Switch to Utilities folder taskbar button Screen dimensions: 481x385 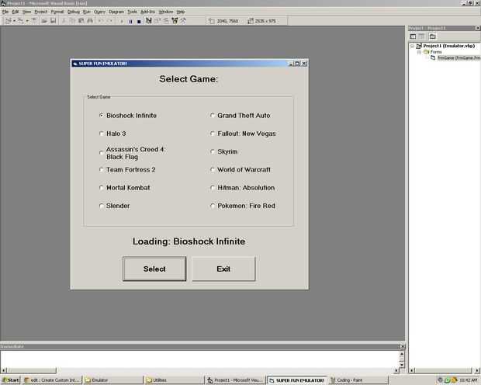click(174, 380)
